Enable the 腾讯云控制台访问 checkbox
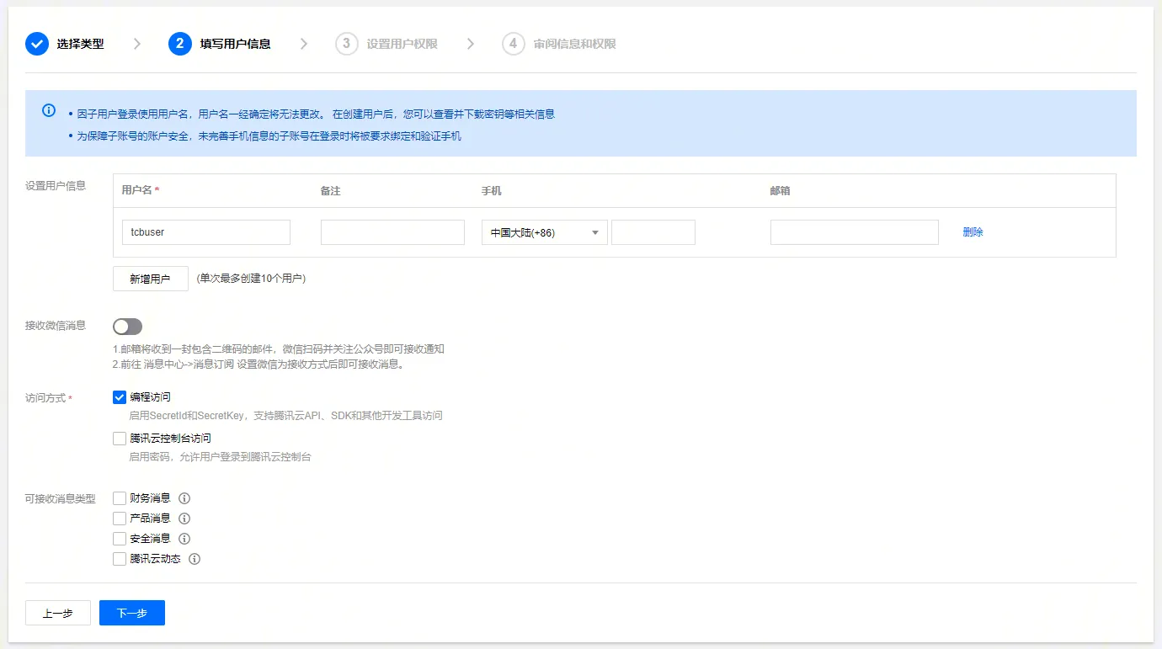This screenshot has height=649, width=1162. point(120,439)
